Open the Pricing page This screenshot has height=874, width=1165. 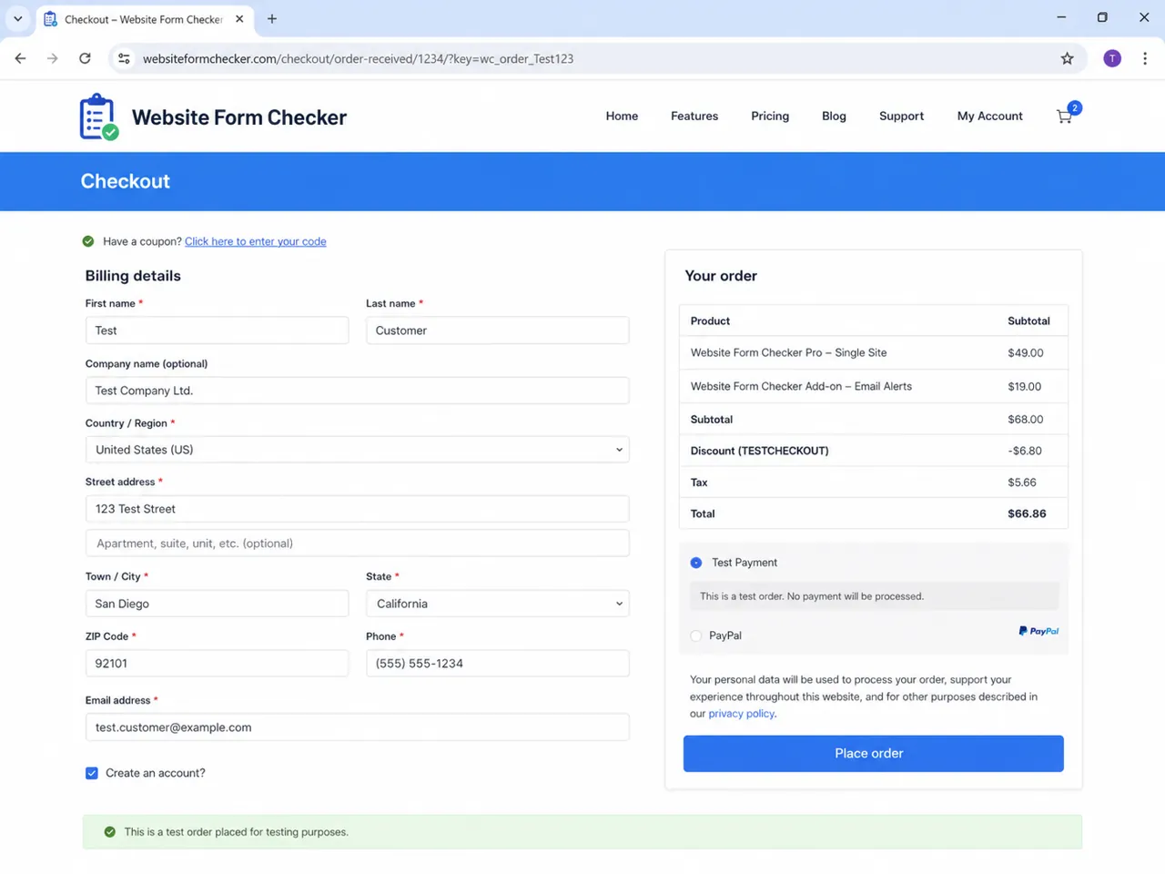(770, 116)
